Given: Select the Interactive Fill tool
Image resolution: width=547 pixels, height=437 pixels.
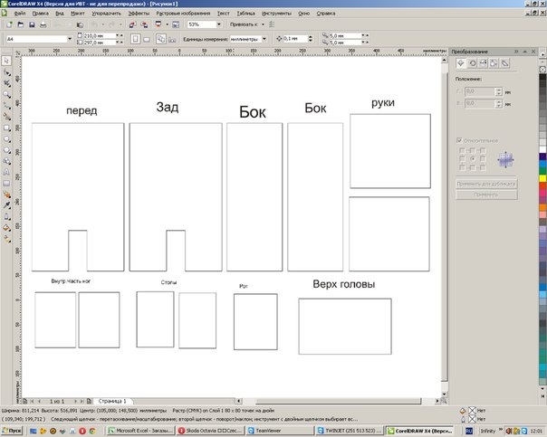Looking at the screenshot, I should click(x=6, y=239).
